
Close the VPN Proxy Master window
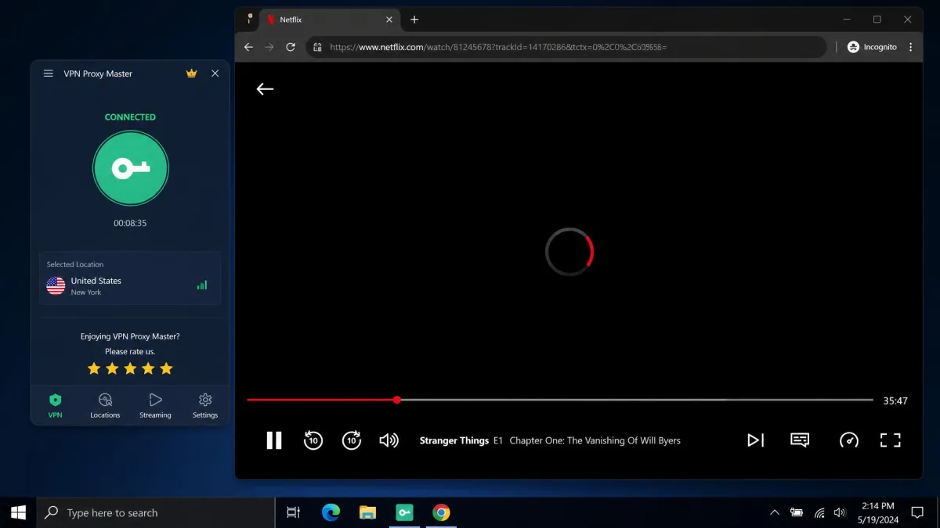click(x=215, y=74)
